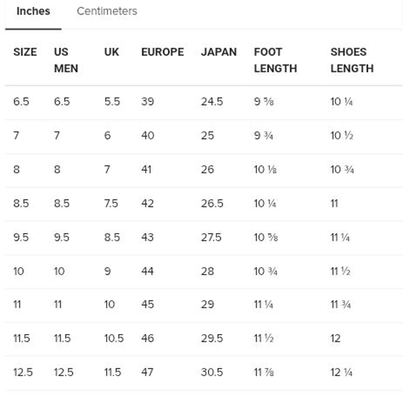Select the Europe size 41 cell

[x=146, y=170]
